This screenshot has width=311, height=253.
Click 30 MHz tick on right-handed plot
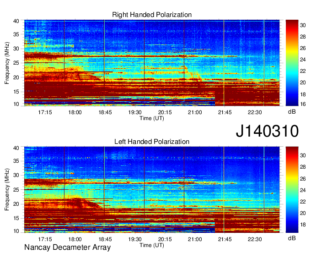point(16,49)
